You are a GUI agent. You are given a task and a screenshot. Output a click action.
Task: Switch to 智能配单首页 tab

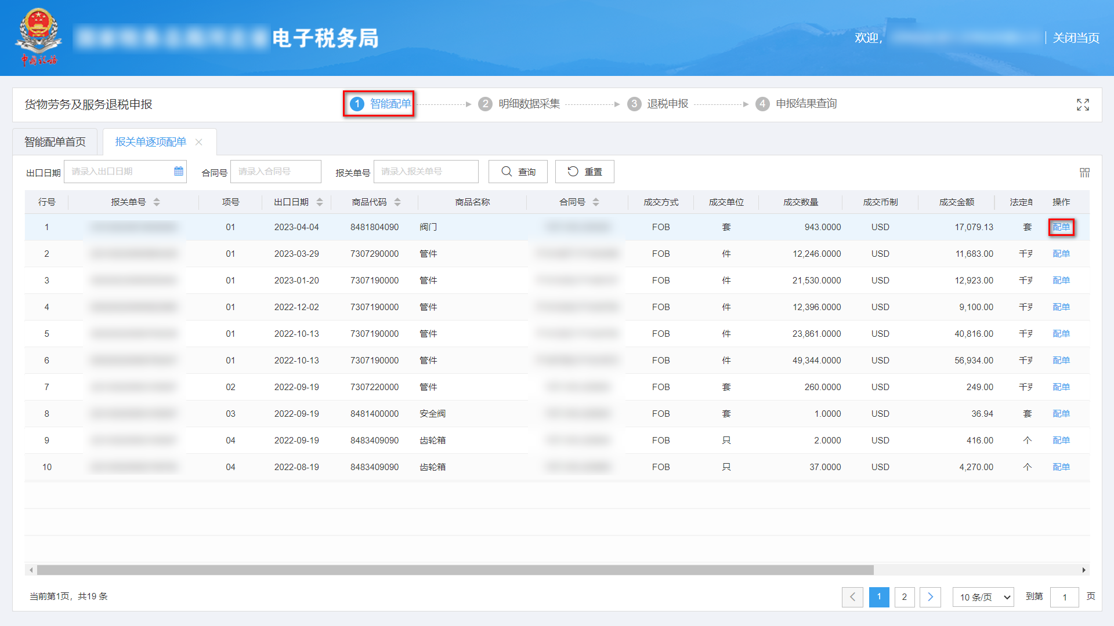coord(55,142)
